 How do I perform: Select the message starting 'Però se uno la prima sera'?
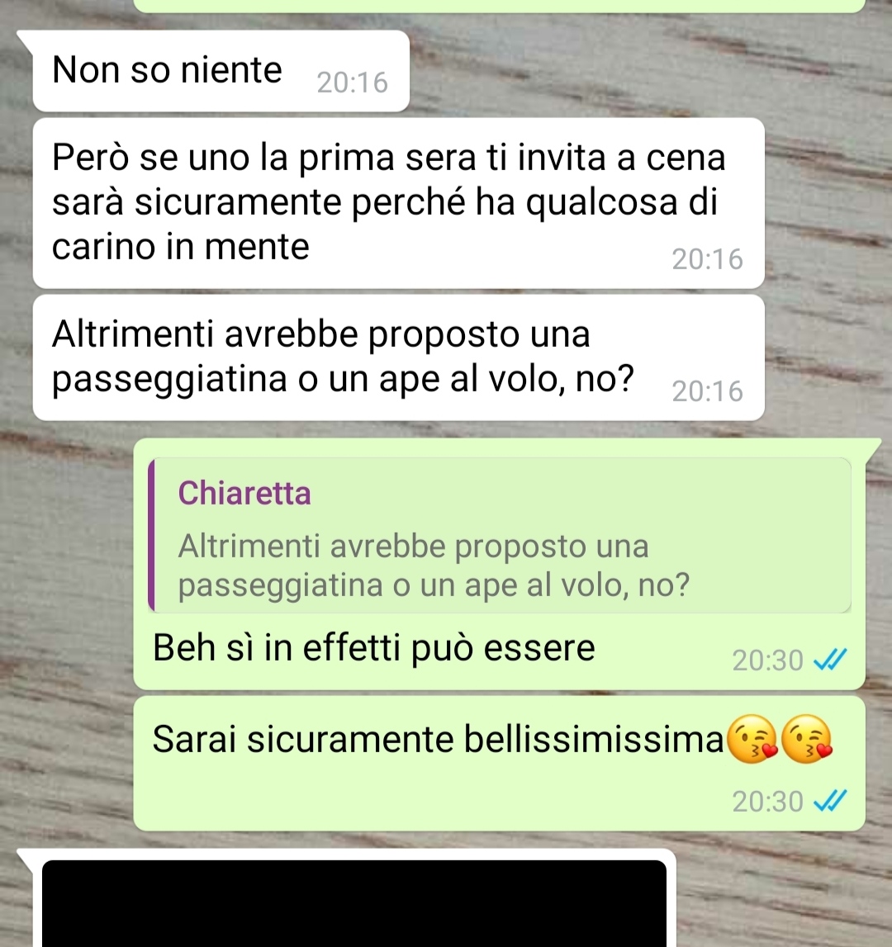(x=398, y=203)
